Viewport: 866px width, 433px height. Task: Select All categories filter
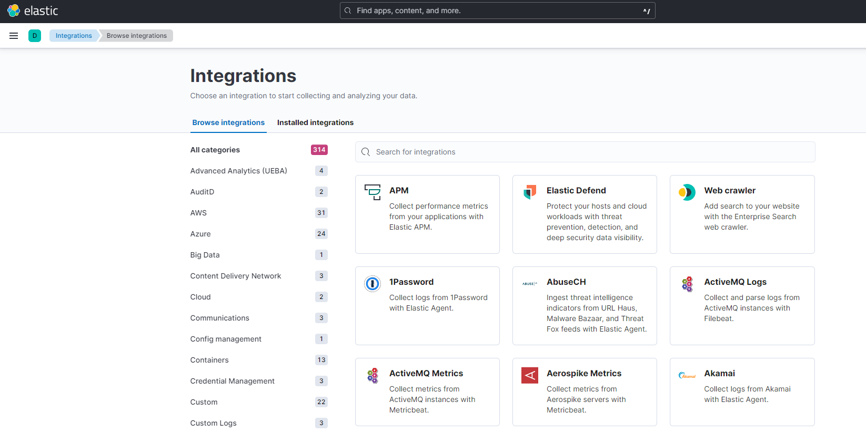(215, 150)
